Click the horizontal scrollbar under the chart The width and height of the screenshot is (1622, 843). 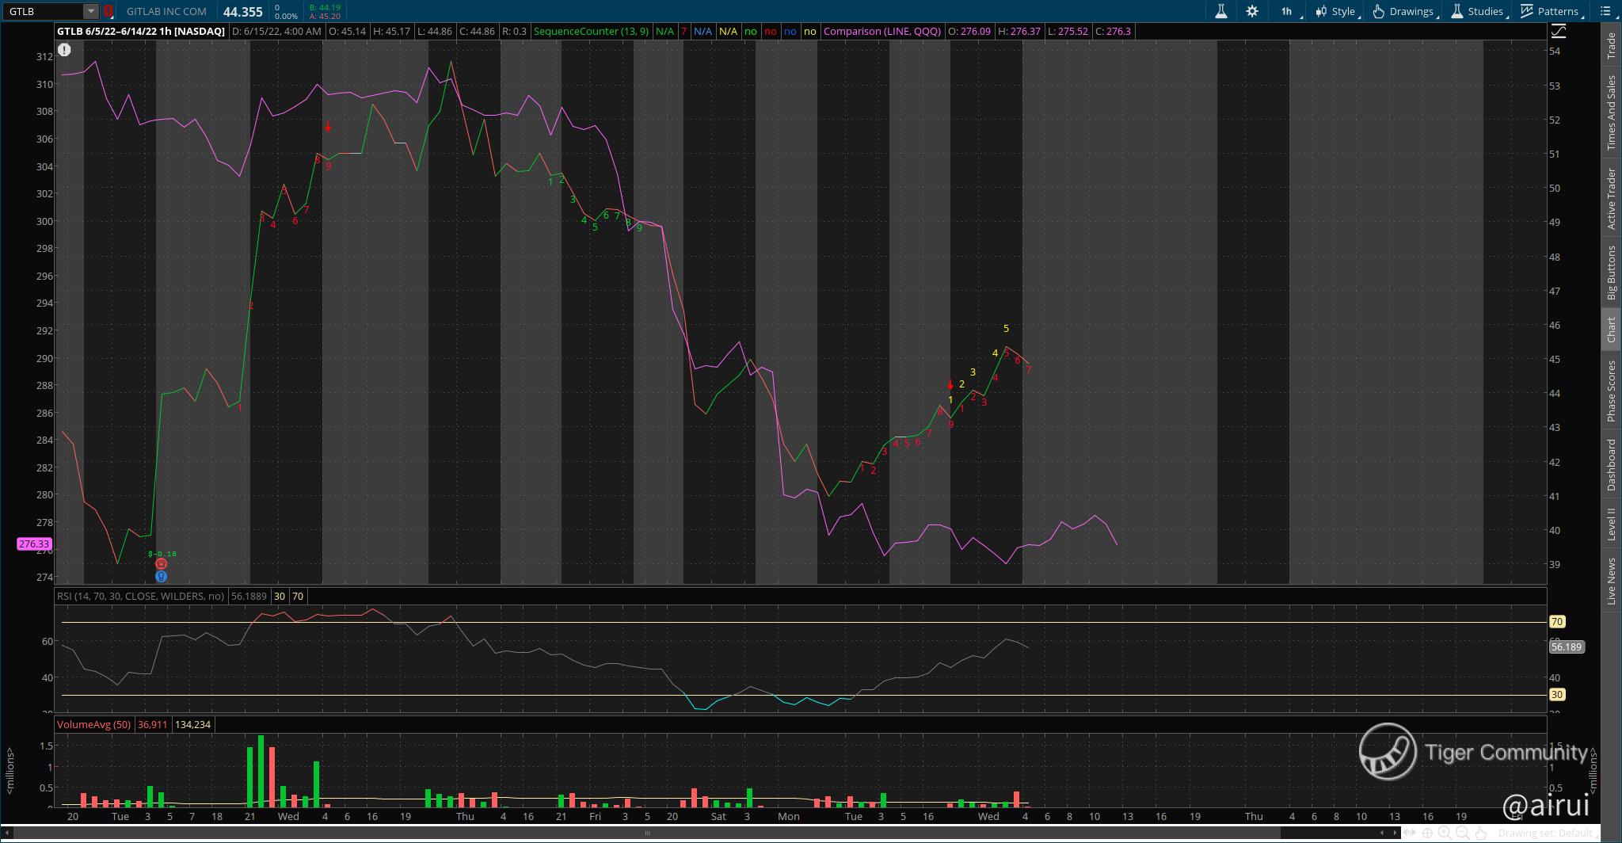coord(647,833)
